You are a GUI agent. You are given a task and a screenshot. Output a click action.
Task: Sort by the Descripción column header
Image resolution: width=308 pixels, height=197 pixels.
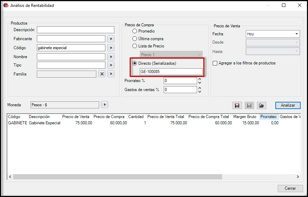pos(44,117)
